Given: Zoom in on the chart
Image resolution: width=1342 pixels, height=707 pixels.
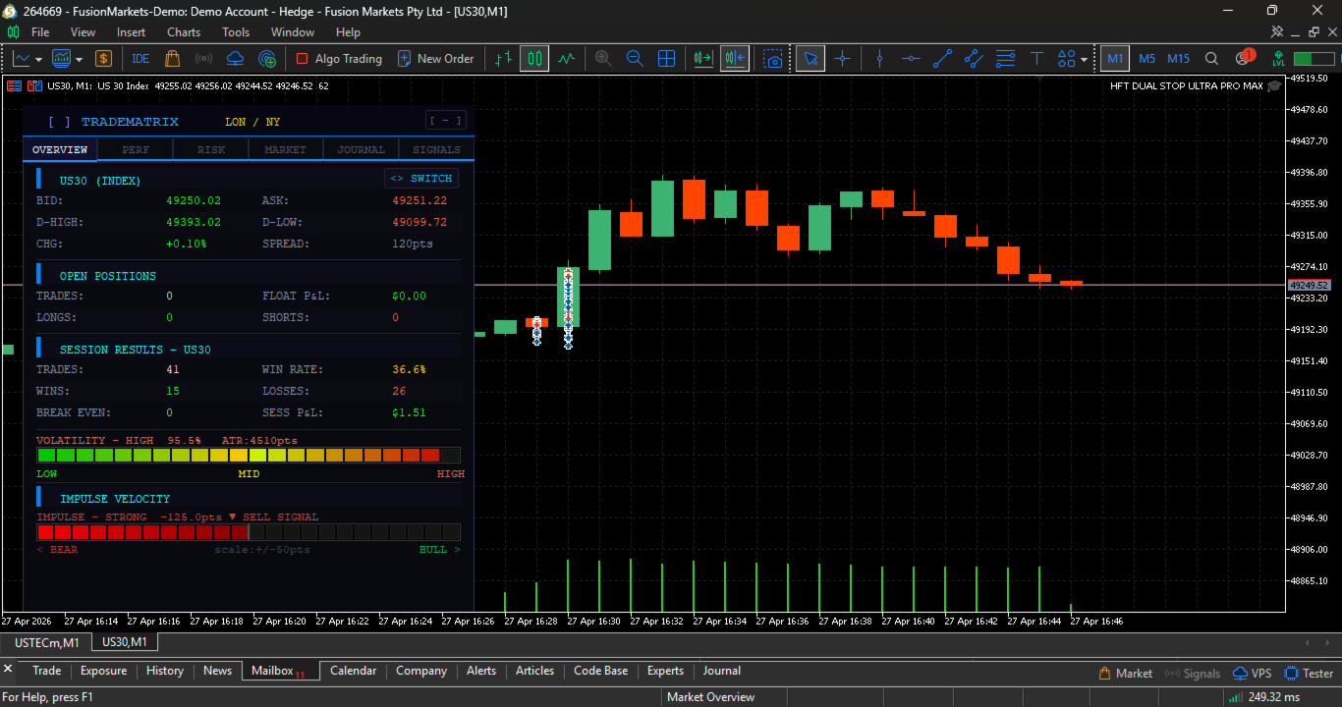Looking at the screenshot, I should 603,59.
